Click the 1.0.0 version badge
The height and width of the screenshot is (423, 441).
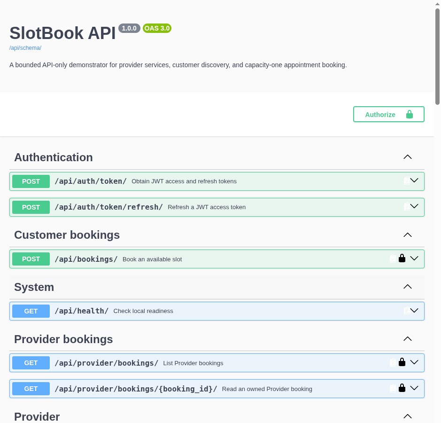coord(129,28)
